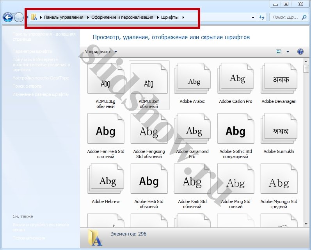The width and height of the screenshot is (311, 250).
Task: Select Adobe Fan Heiti Std font icon
Action: [106, 128]
